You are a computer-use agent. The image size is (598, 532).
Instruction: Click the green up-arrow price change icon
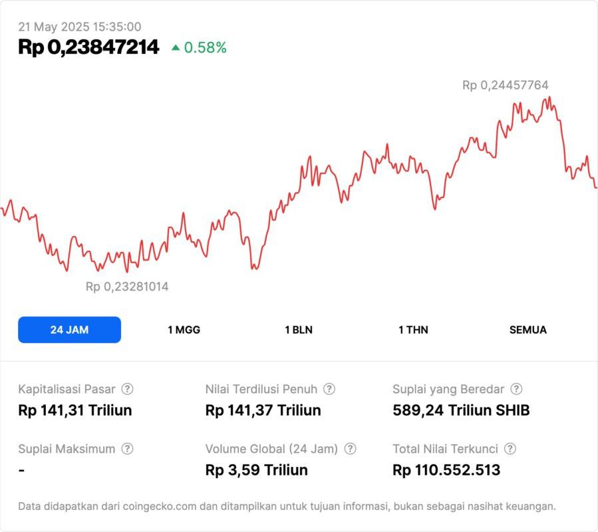pos(176,47)
